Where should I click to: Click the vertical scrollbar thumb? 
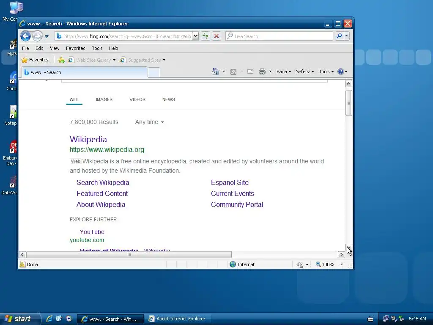[348, 103]
